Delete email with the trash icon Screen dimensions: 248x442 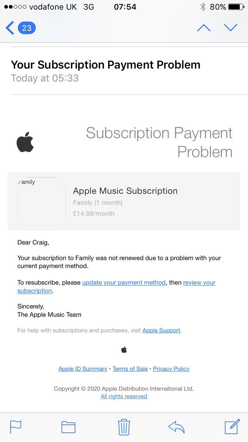pos(124,427)
